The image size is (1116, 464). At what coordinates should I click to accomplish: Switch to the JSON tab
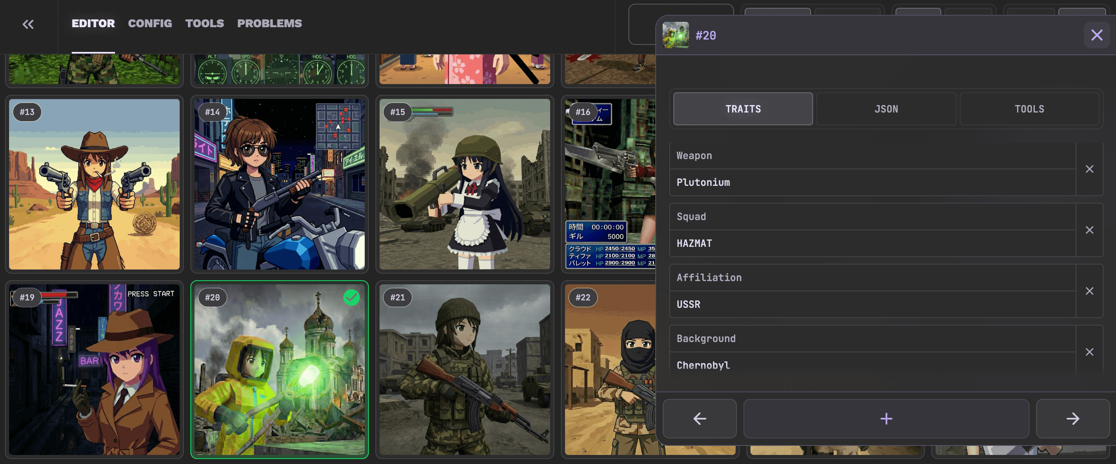coord(886,109)
